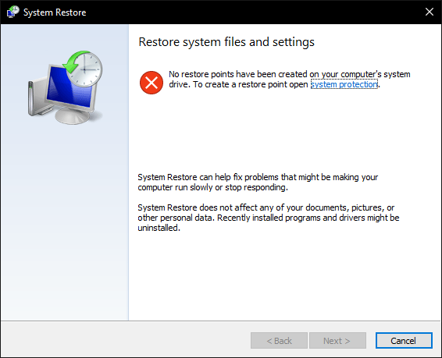The image size is (442, 358).
Task: Click the "System Restore does not affect" paragraph
Action: click(x=269, y=218)
